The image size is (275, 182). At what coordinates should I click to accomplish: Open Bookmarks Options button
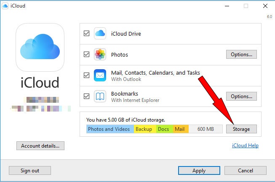(241, 96)
